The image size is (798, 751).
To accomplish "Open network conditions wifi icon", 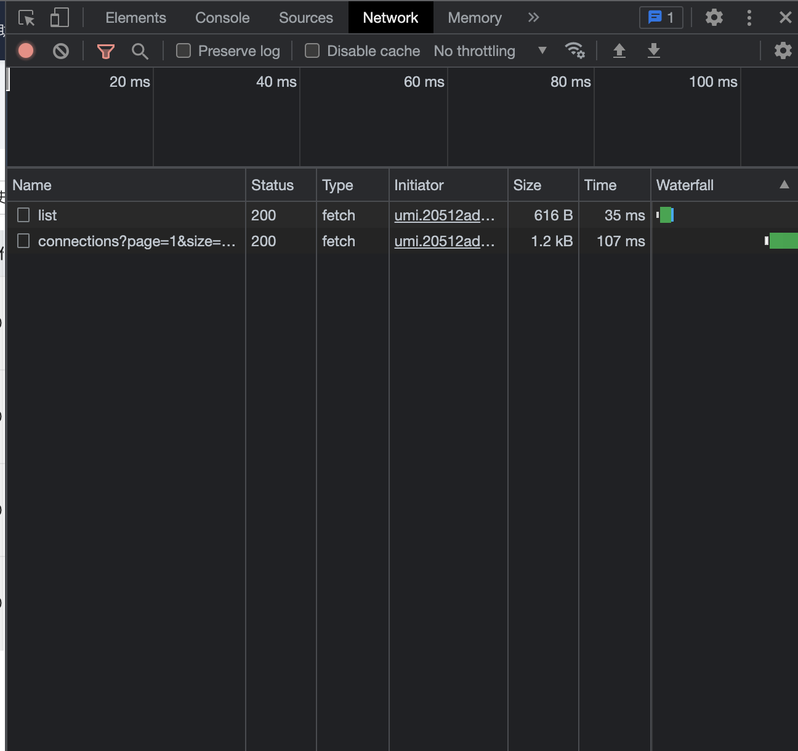I will click(574, 50).
